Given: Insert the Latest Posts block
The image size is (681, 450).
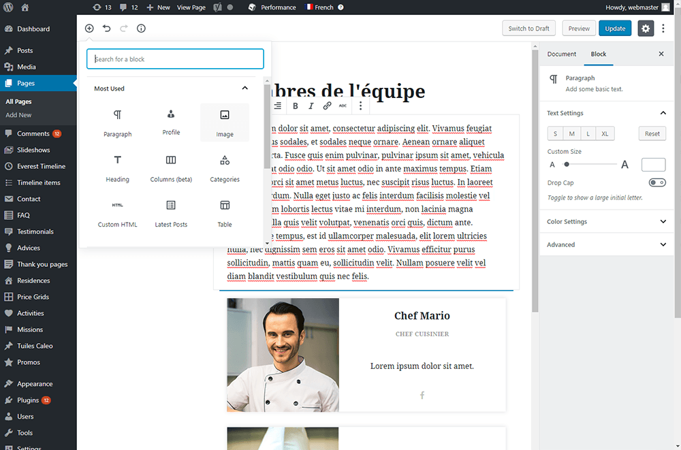Looking at the screenshot, I should tap(171, 214).
